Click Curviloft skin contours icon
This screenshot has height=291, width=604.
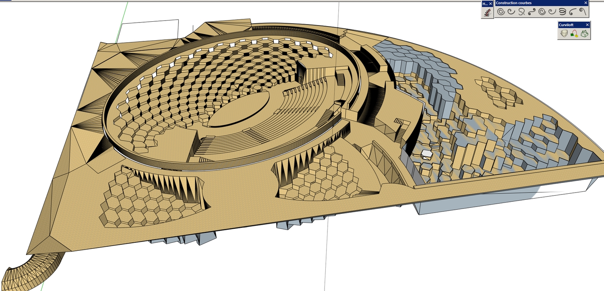click(x=584, y=34)
